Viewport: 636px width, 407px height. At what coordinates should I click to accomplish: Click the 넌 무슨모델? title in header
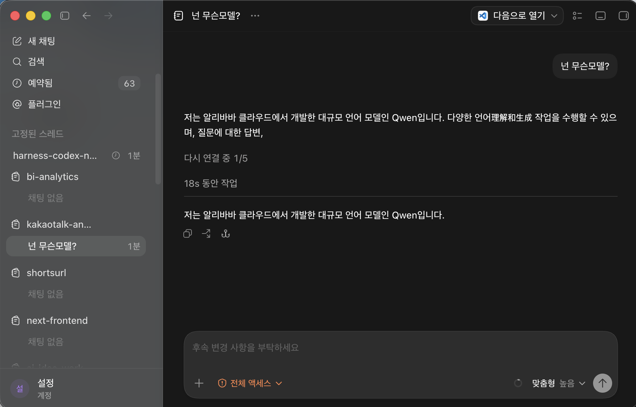tap(216, 16)
